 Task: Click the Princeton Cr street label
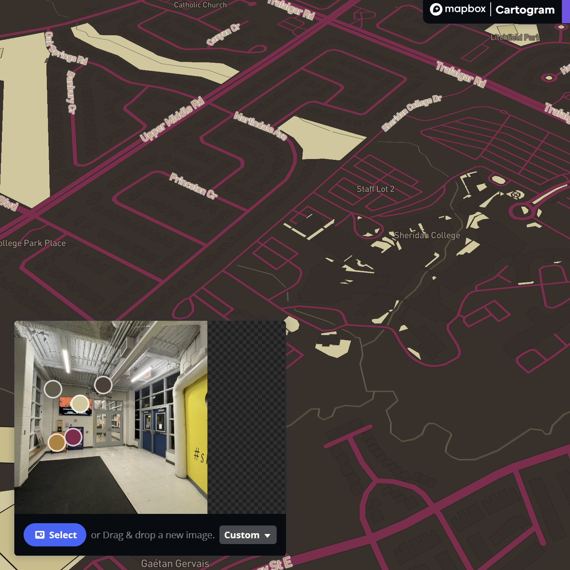(x=193, y=186)
